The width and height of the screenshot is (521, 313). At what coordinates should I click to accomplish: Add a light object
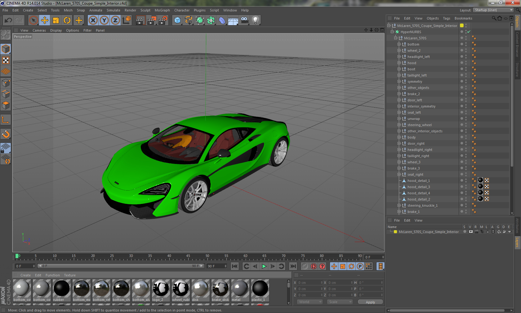point(256,20)
